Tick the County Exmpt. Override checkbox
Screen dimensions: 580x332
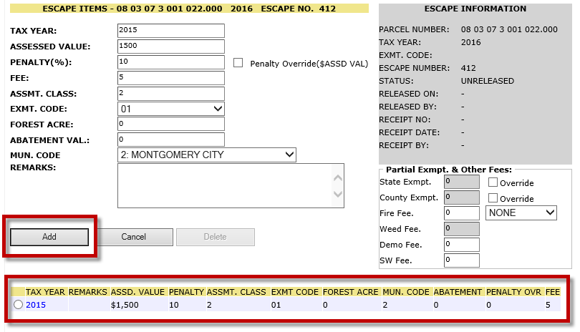493,197
